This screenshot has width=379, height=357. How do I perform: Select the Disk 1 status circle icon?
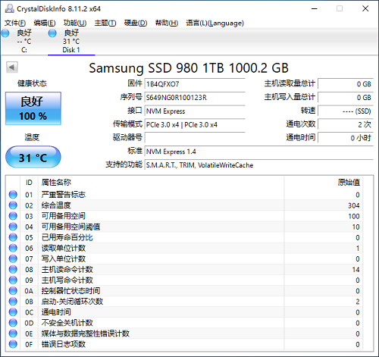[52, 33]
